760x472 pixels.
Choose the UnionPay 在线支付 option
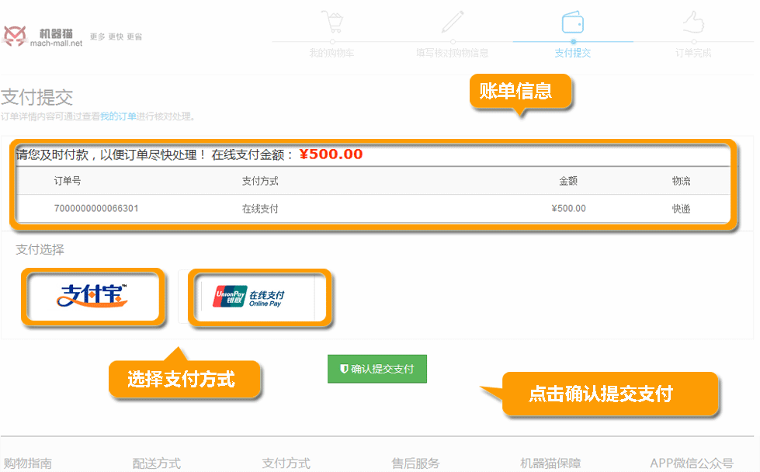(x=259, y=298)
